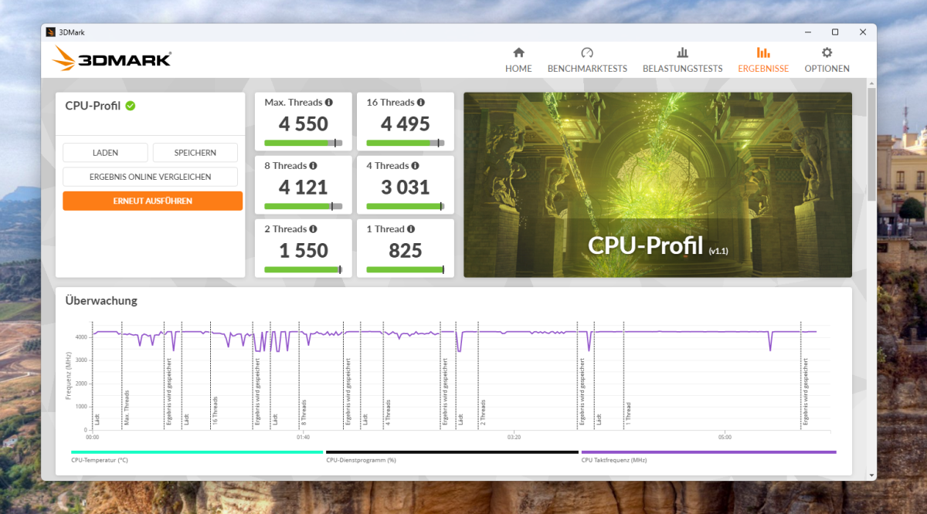Click the gauge icon above BENCHMARKTESTS
927x514 pixels.
(587, 52)
